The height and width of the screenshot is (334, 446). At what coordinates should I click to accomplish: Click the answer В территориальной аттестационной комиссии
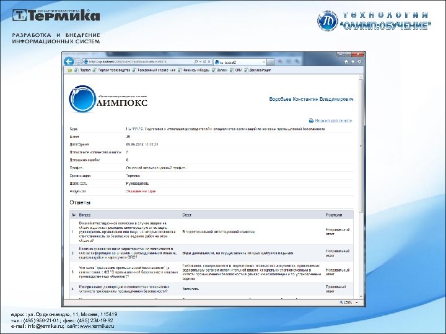[x=219, y=232]
